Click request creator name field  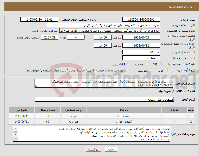[x=110, y=31]
